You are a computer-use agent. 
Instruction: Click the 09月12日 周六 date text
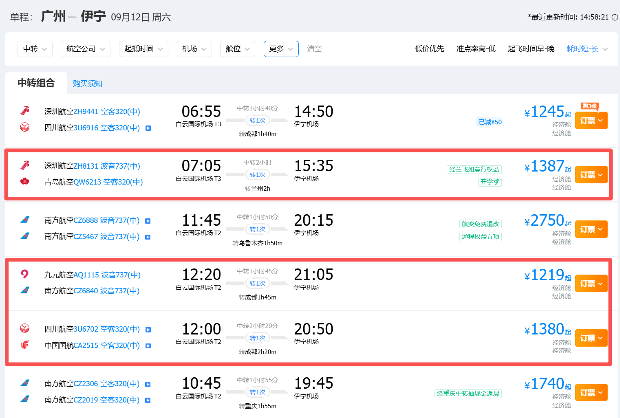(141, 17)
